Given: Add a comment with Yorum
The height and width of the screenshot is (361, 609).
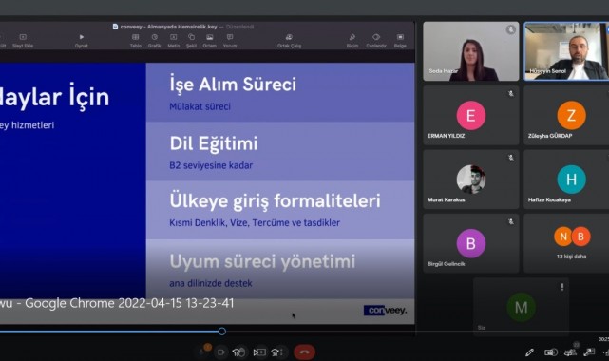Looking at the screenshot, I should point(230,40).
